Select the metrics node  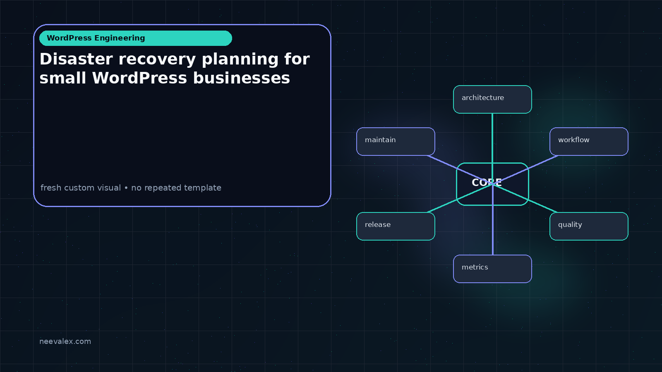[x=492, y=269]
